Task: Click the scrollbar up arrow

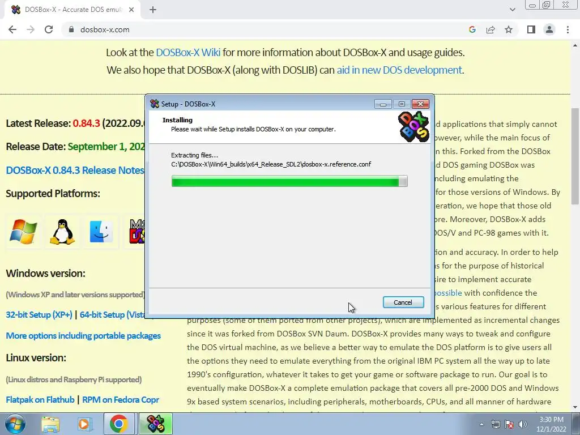Action: click(575, 45)
